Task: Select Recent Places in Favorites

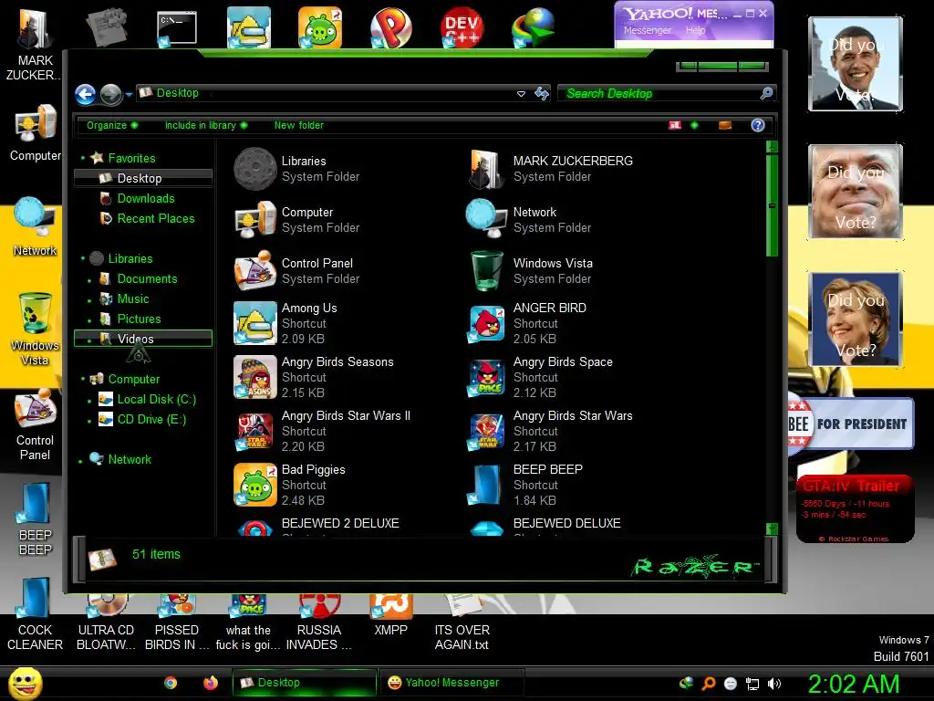Action: click(x=155, y=219)
